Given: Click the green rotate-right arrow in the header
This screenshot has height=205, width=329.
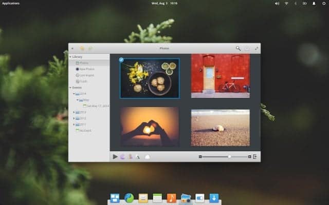Looking at the screenshot, I should click(90, 48).
